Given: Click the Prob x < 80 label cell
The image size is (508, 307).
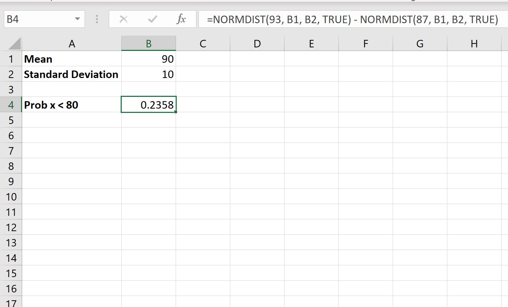Looking at the screenshot, I should click(x=71, y=105).
